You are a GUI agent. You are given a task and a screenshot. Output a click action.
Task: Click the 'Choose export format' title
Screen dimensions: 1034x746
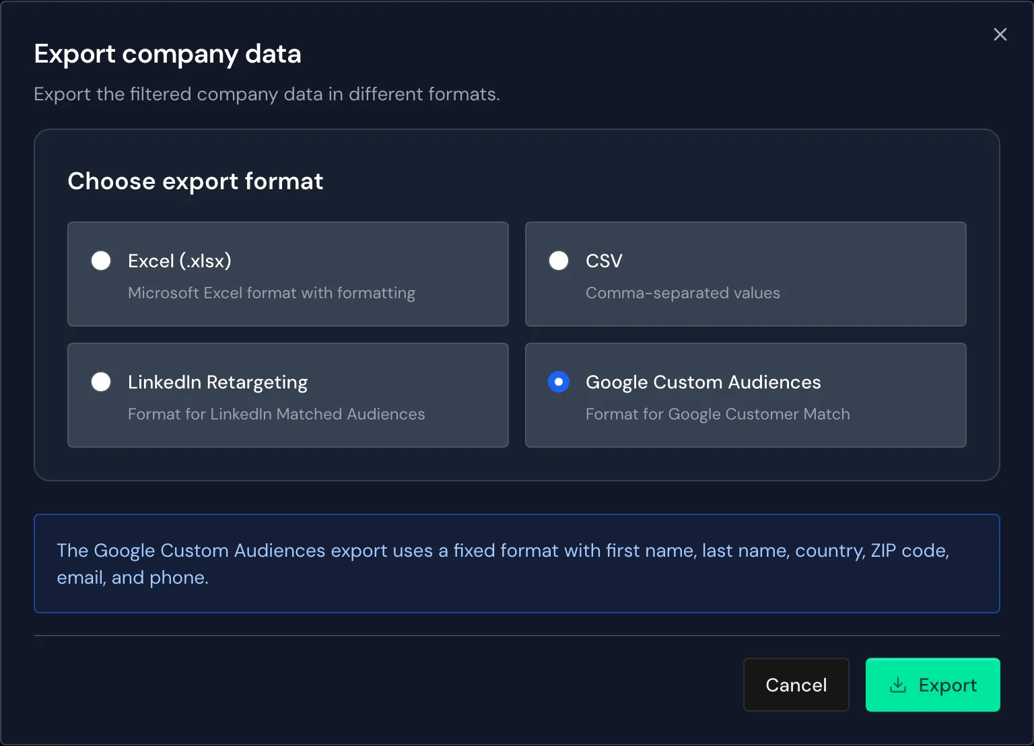(195, 181)
